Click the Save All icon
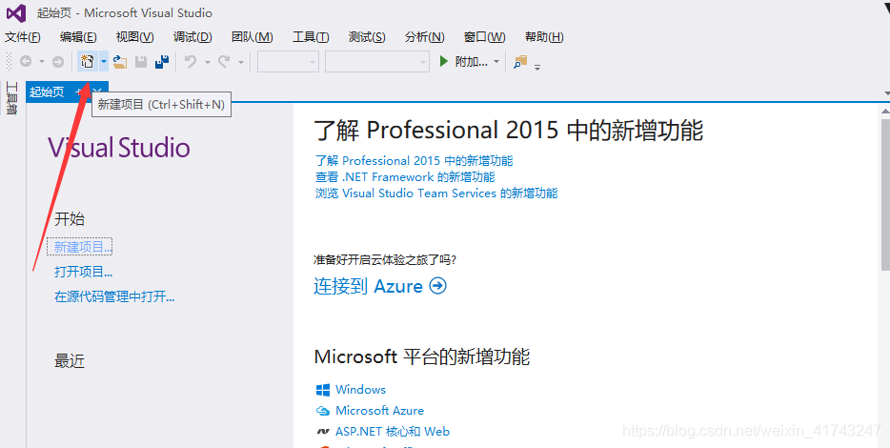Image resolution: width=890 pixels, height=448 pixels. tap(162, 61)
